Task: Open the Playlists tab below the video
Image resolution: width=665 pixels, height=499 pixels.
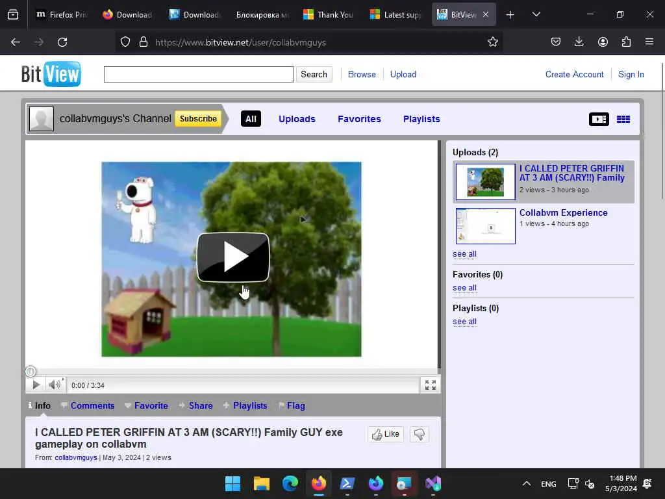Action: (245, 405)
